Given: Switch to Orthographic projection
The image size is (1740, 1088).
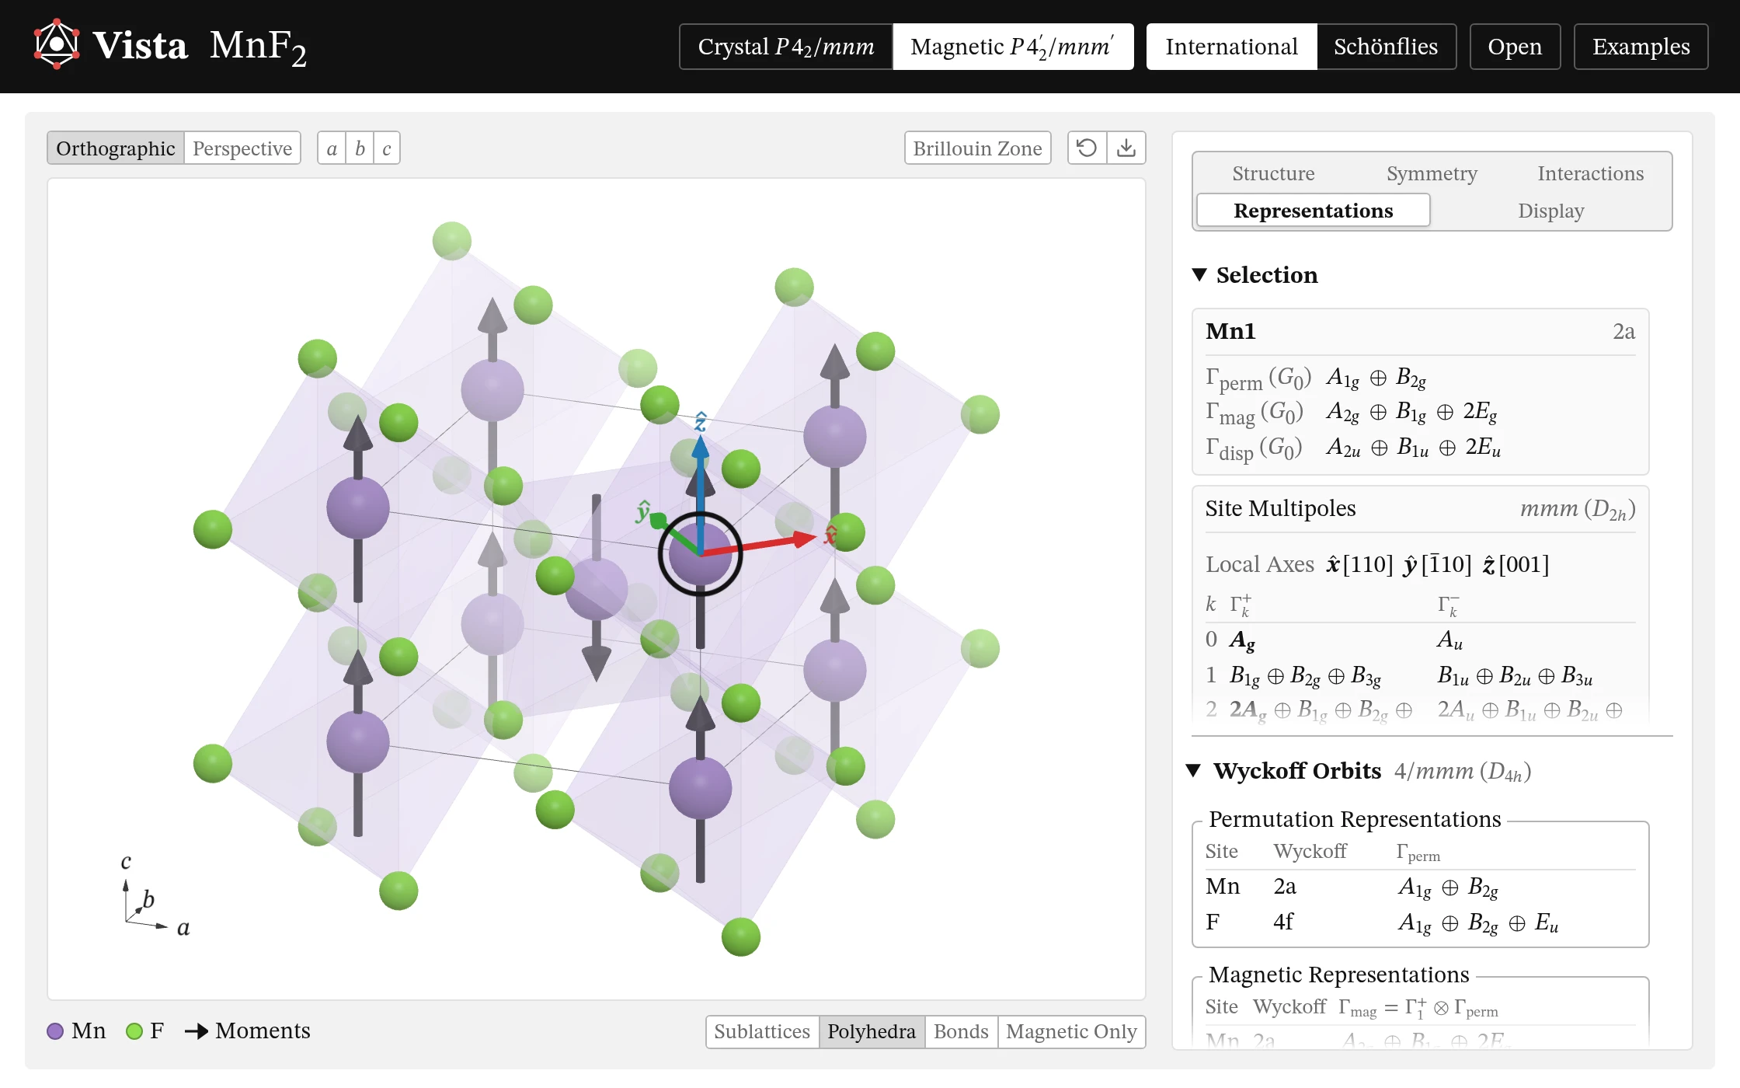Looking at the screenshot, I should [x=116, y=148].
